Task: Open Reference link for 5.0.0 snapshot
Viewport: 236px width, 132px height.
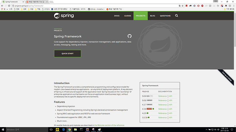Action: (x=162, y=100)
